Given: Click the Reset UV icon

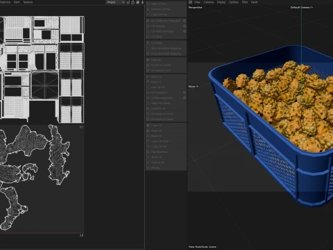Looking at the screenshot, I should pyautogui.click(x=148, y=136).
